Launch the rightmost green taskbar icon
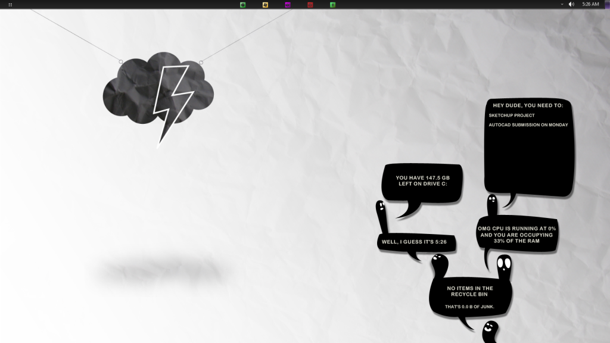 point(333,5)
